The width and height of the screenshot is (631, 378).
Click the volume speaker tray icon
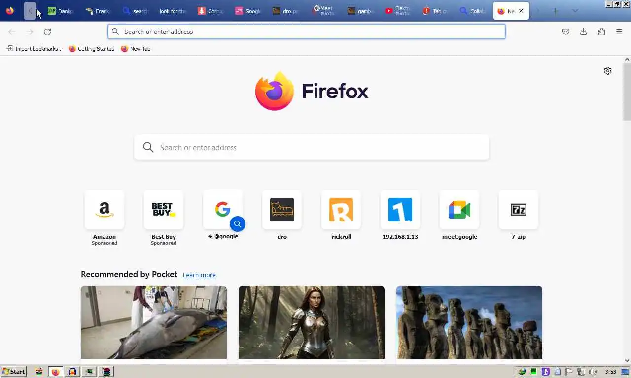point(593,372)
